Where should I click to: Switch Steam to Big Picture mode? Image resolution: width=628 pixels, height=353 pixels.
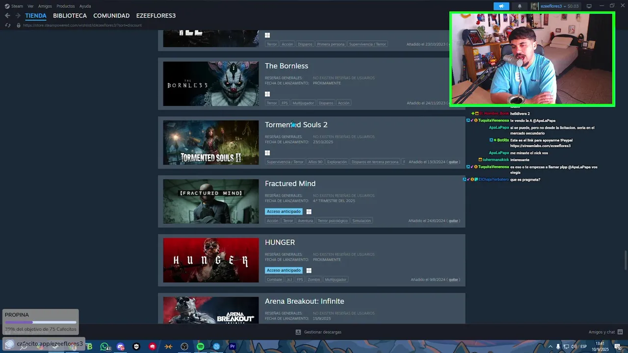pyautogui.click(x=589, y=6)
